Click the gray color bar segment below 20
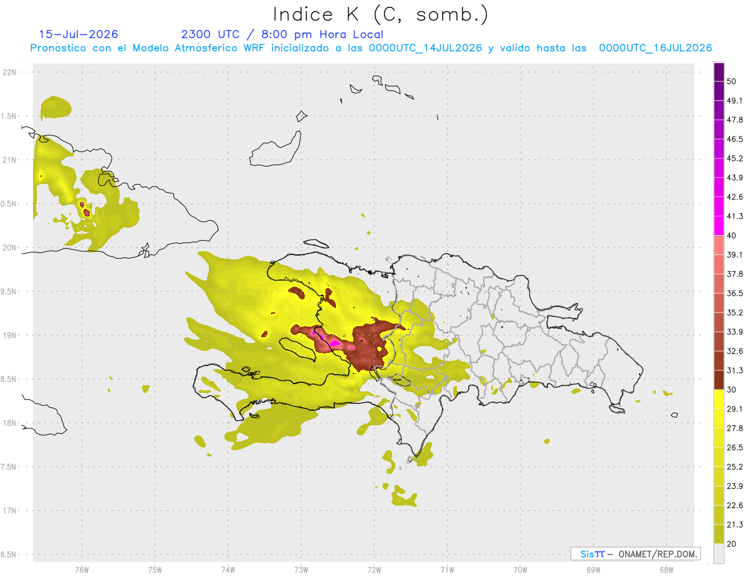This screenshot has height=578, width=748. click(x=719, y=553)
